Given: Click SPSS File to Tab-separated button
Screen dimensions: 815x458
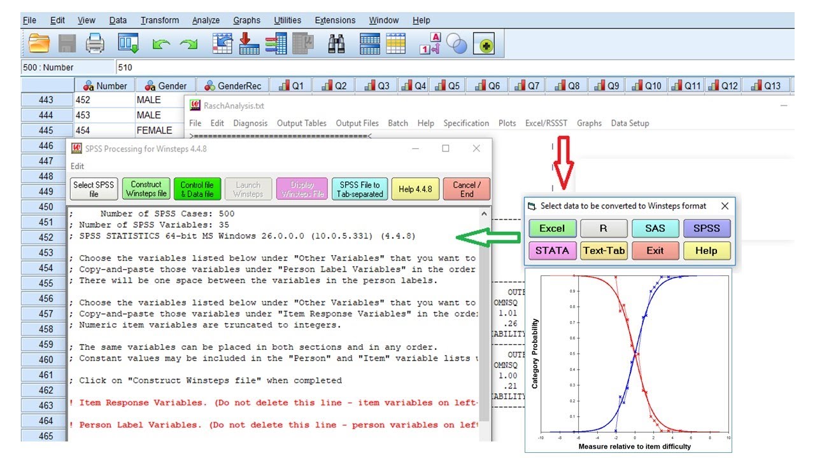Looking at the screenshot, I should click(x=359, y=189).
